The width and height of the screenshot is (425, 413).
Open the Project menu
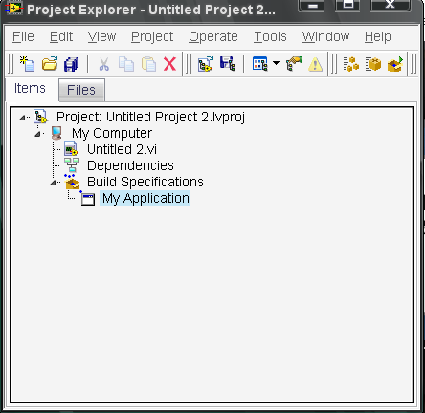click(152, 37)
